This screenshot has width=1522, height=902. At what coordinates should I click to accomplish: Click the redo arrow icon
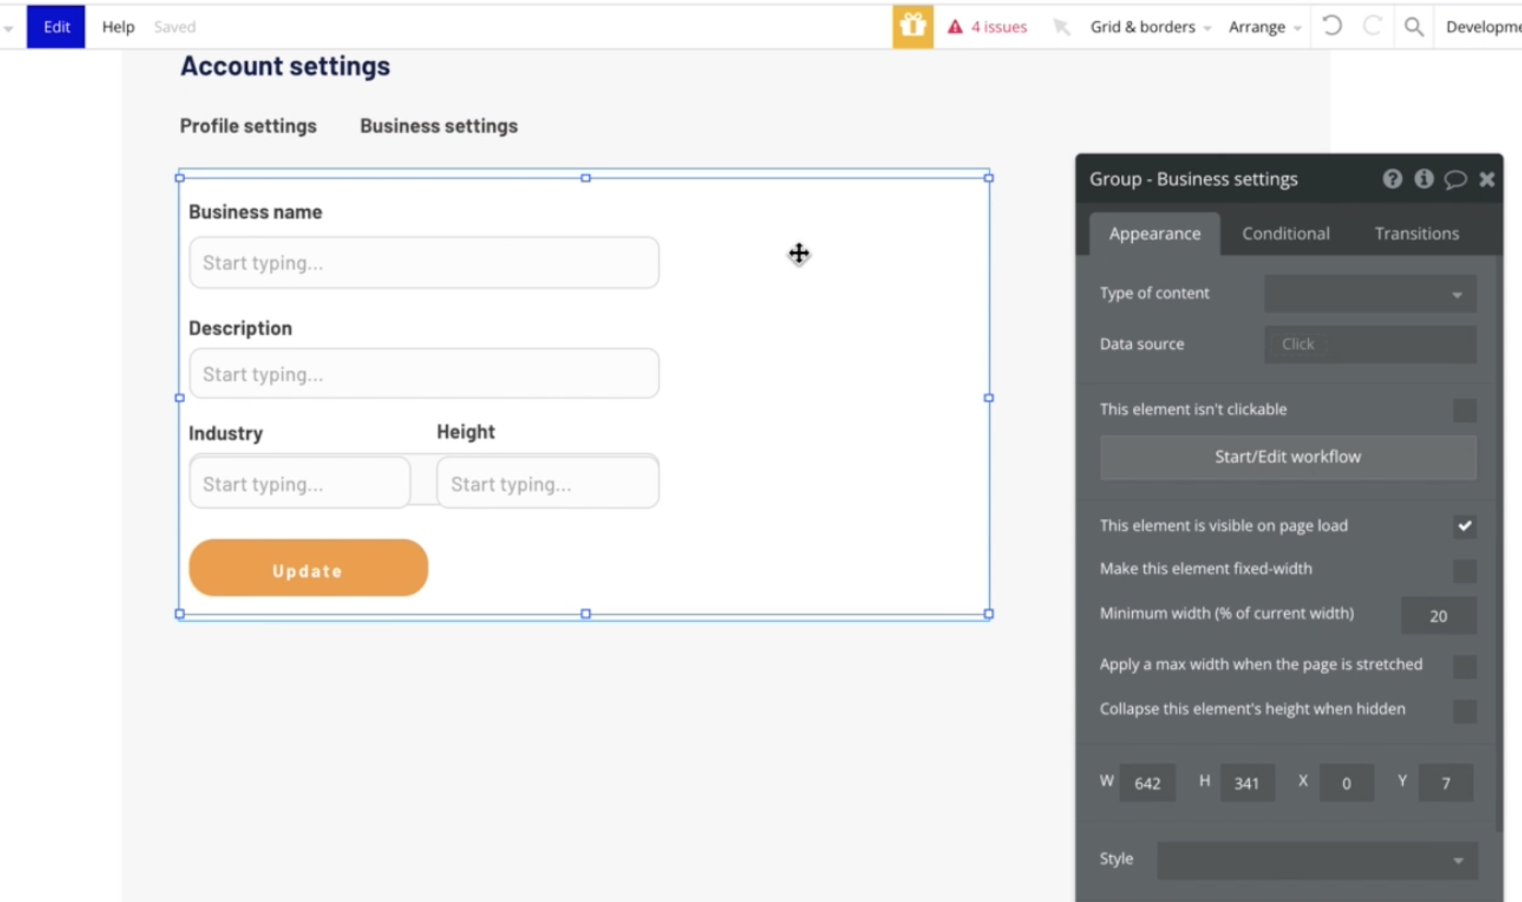click(x=1372, y=27)
